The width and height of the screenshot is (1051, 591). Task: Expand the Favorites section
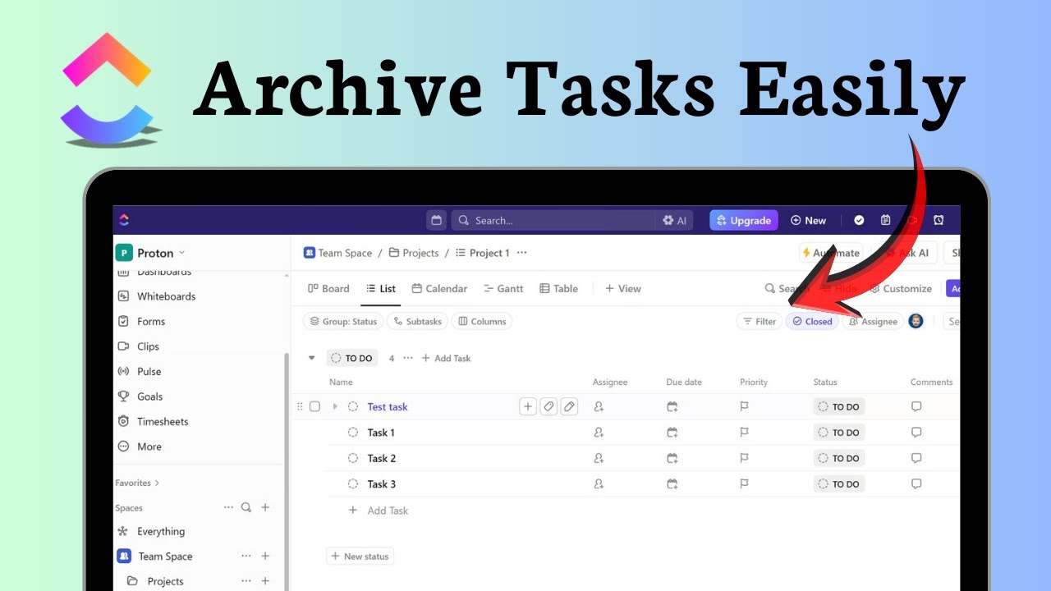pos(137,483)
